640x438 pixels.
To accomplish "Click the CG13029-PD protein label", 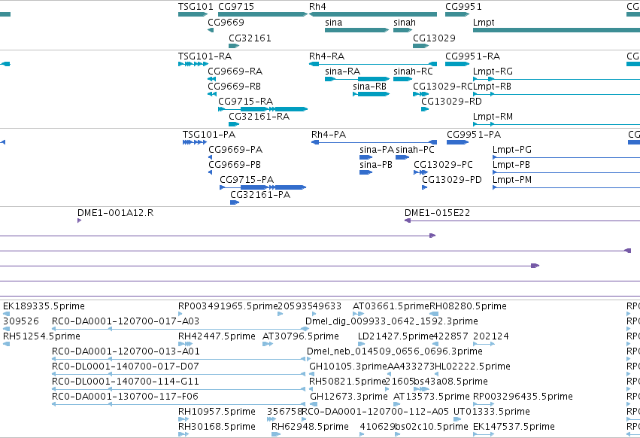I will coord(452,180).
